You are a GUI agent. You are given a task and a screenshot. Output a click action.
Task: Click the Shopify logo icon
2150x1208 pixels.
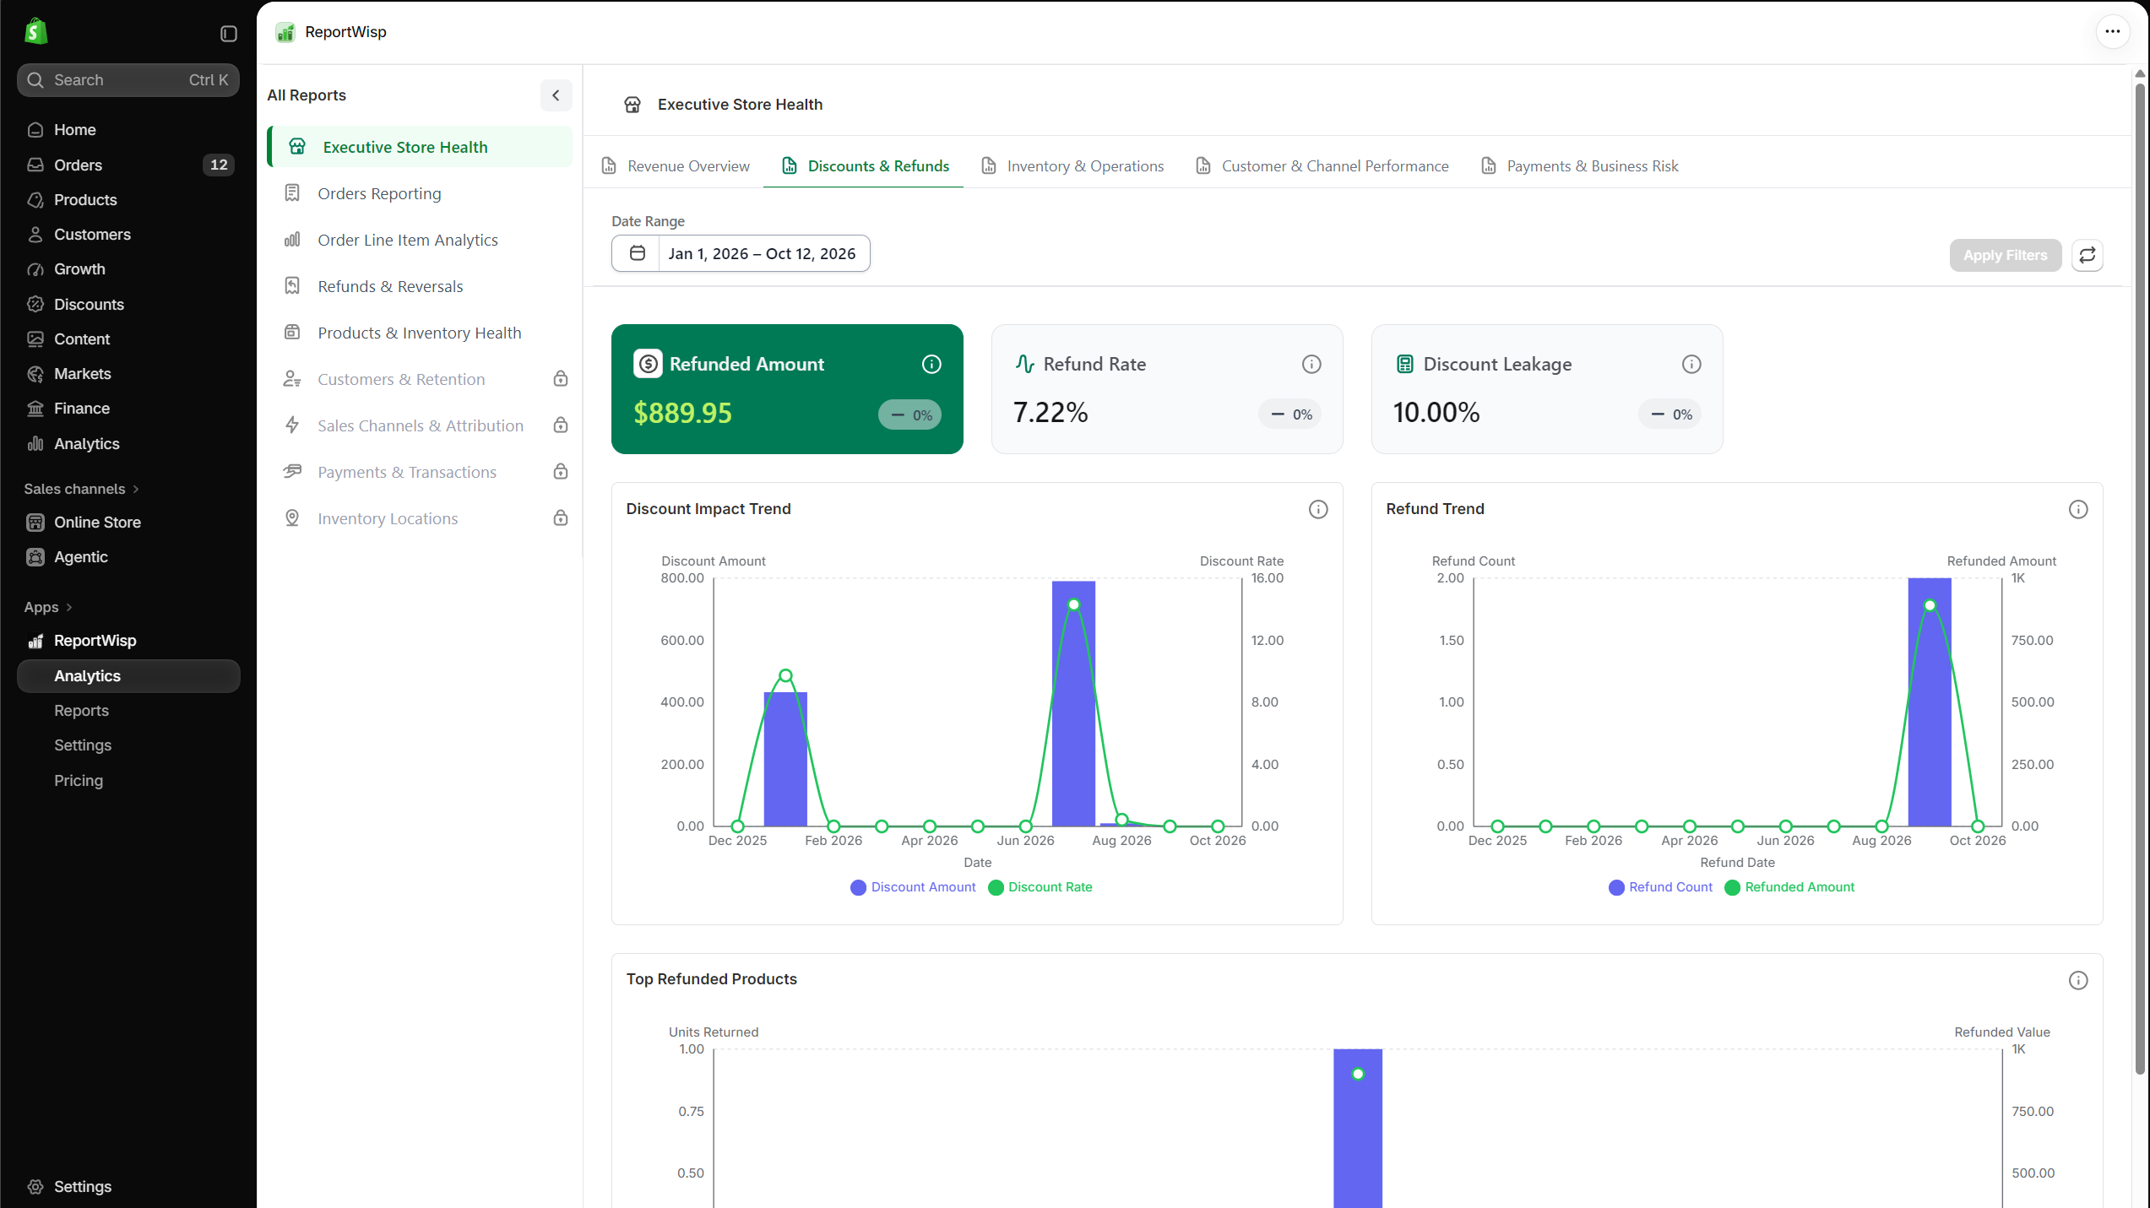[x=35, y=32]
